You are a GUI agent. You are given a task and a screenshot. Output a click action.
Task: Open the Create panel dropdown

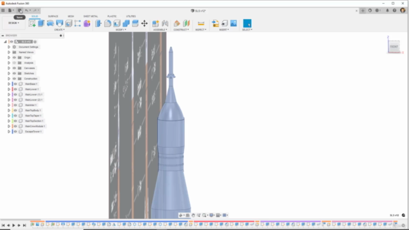click(59, 30)
